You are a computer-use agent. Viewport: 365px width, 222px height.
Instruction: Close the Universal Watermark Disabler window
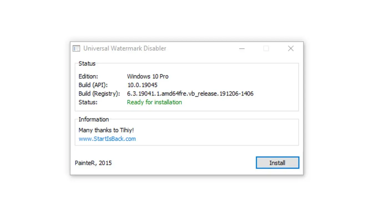pos(291,48)
